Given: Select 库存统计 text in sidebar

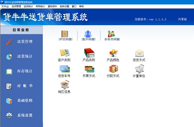Looking at the screenshot, I should [x=25, y=71].
